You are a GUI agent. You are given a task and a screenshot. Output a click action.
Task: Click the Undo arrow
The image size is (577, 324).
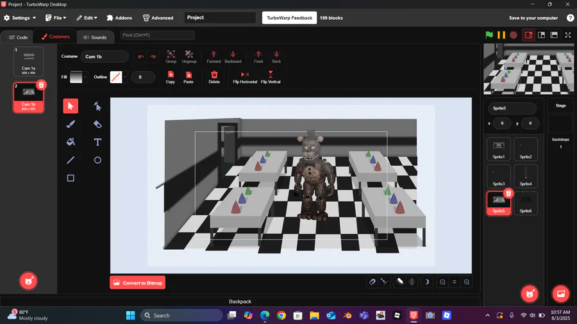[140, 56]
